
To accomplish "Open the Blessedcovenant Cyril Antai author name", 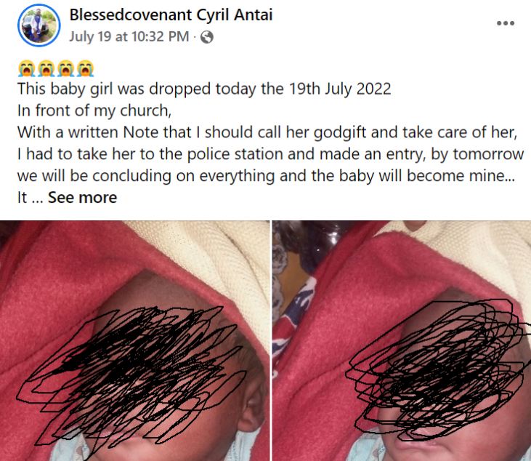I will click(x=171, y=15).
